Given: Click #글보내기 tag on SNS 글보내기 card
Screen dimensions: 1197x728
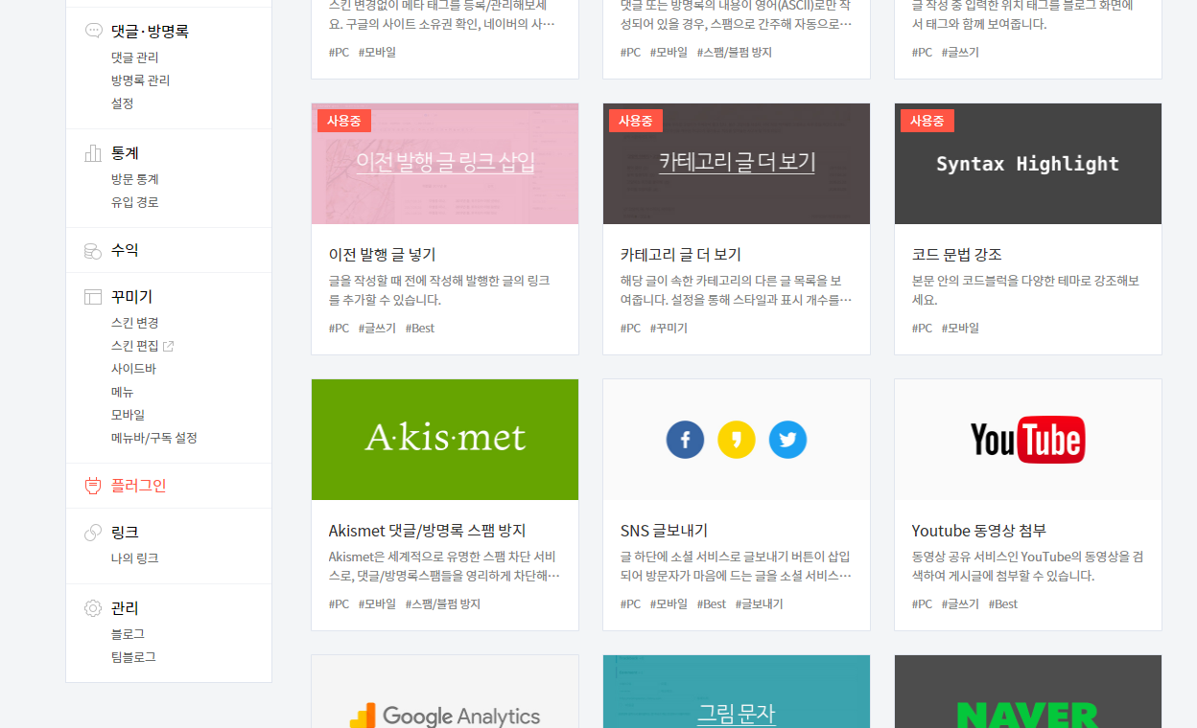Looking at the screenshot, I should [759, 604].
